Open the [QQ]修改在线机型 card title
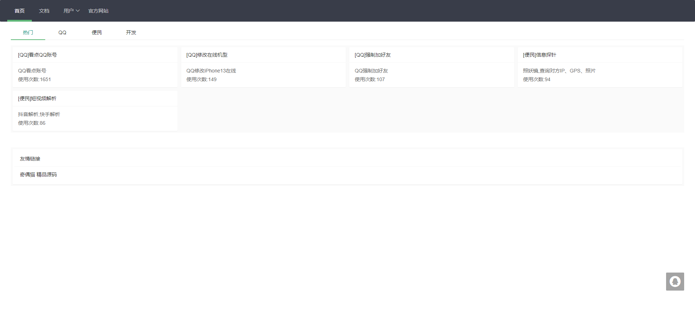The height and width of the screenshot is (327, 695). click(x=207, y=55)
